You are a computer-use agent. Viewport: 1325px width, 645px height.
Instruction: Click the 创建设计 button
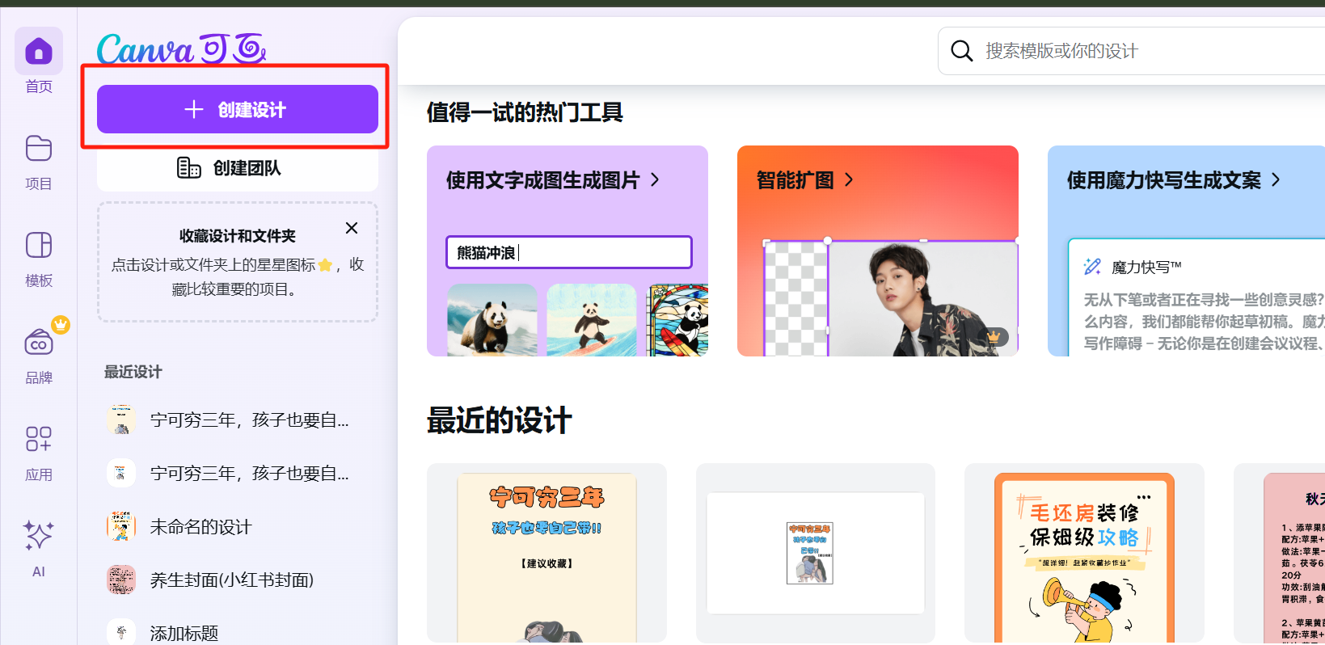tap(238, 109)
